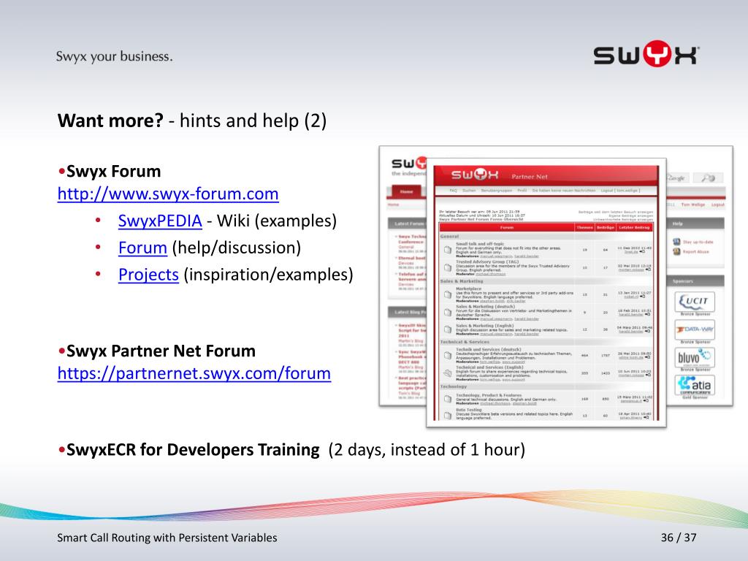Click 'SwyxECR for Developers Training' bullet text

click(193, 450)
